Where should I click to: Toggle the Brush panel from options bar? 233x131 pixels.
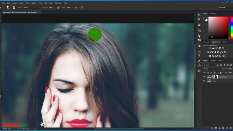tap(14, 7)
